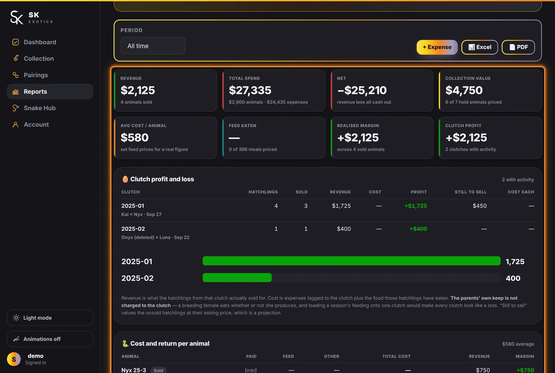
Task: Add a new expense with + Expense
Action: point(437,47)
